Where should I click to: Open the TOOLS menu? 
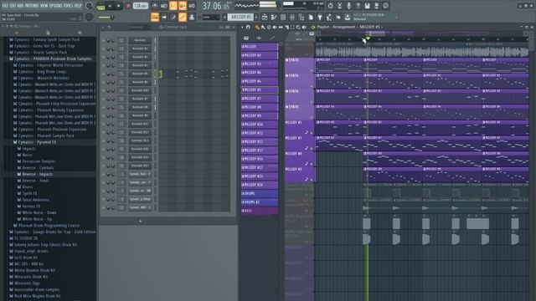click(69, 6)
